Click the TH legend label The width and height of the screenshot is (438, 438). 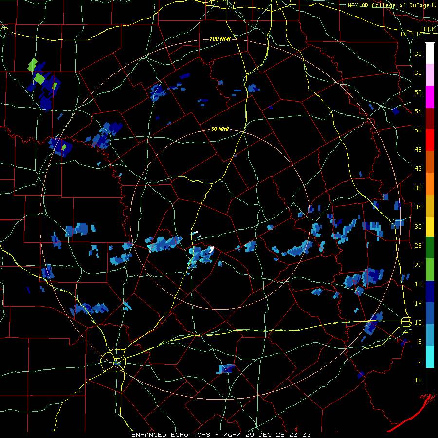[x=418, y=380]
